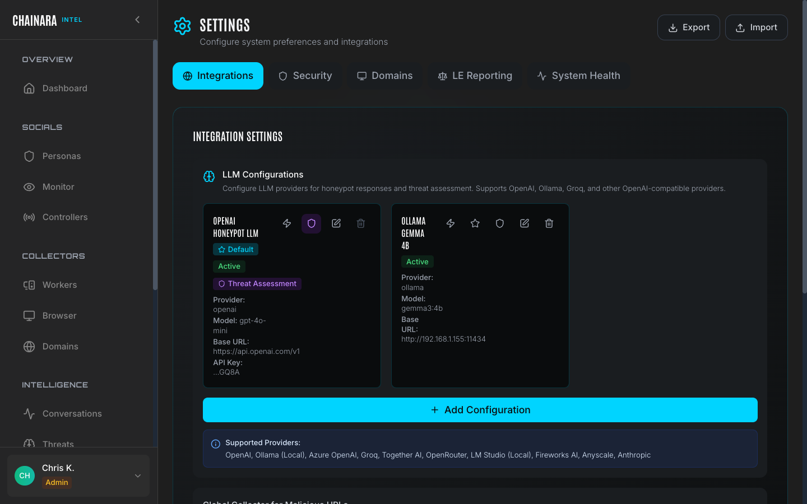The width and height of the screenshot is (807, 504).
Task: Click the Import button
Action: [757, 27]
